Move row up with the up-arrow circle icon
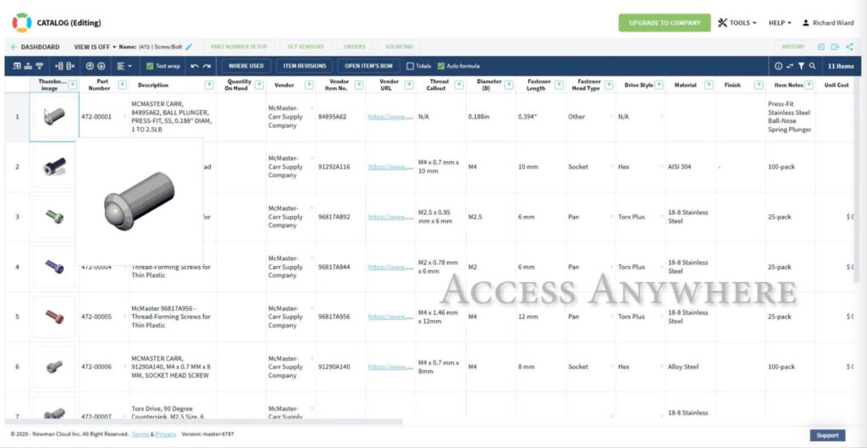This screenshot has width=867, height=448. [x=90, y=66]
